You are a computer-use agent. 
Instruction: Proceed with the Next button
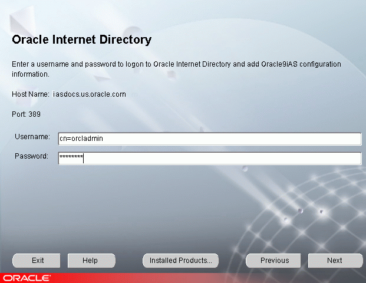point(336,261)
